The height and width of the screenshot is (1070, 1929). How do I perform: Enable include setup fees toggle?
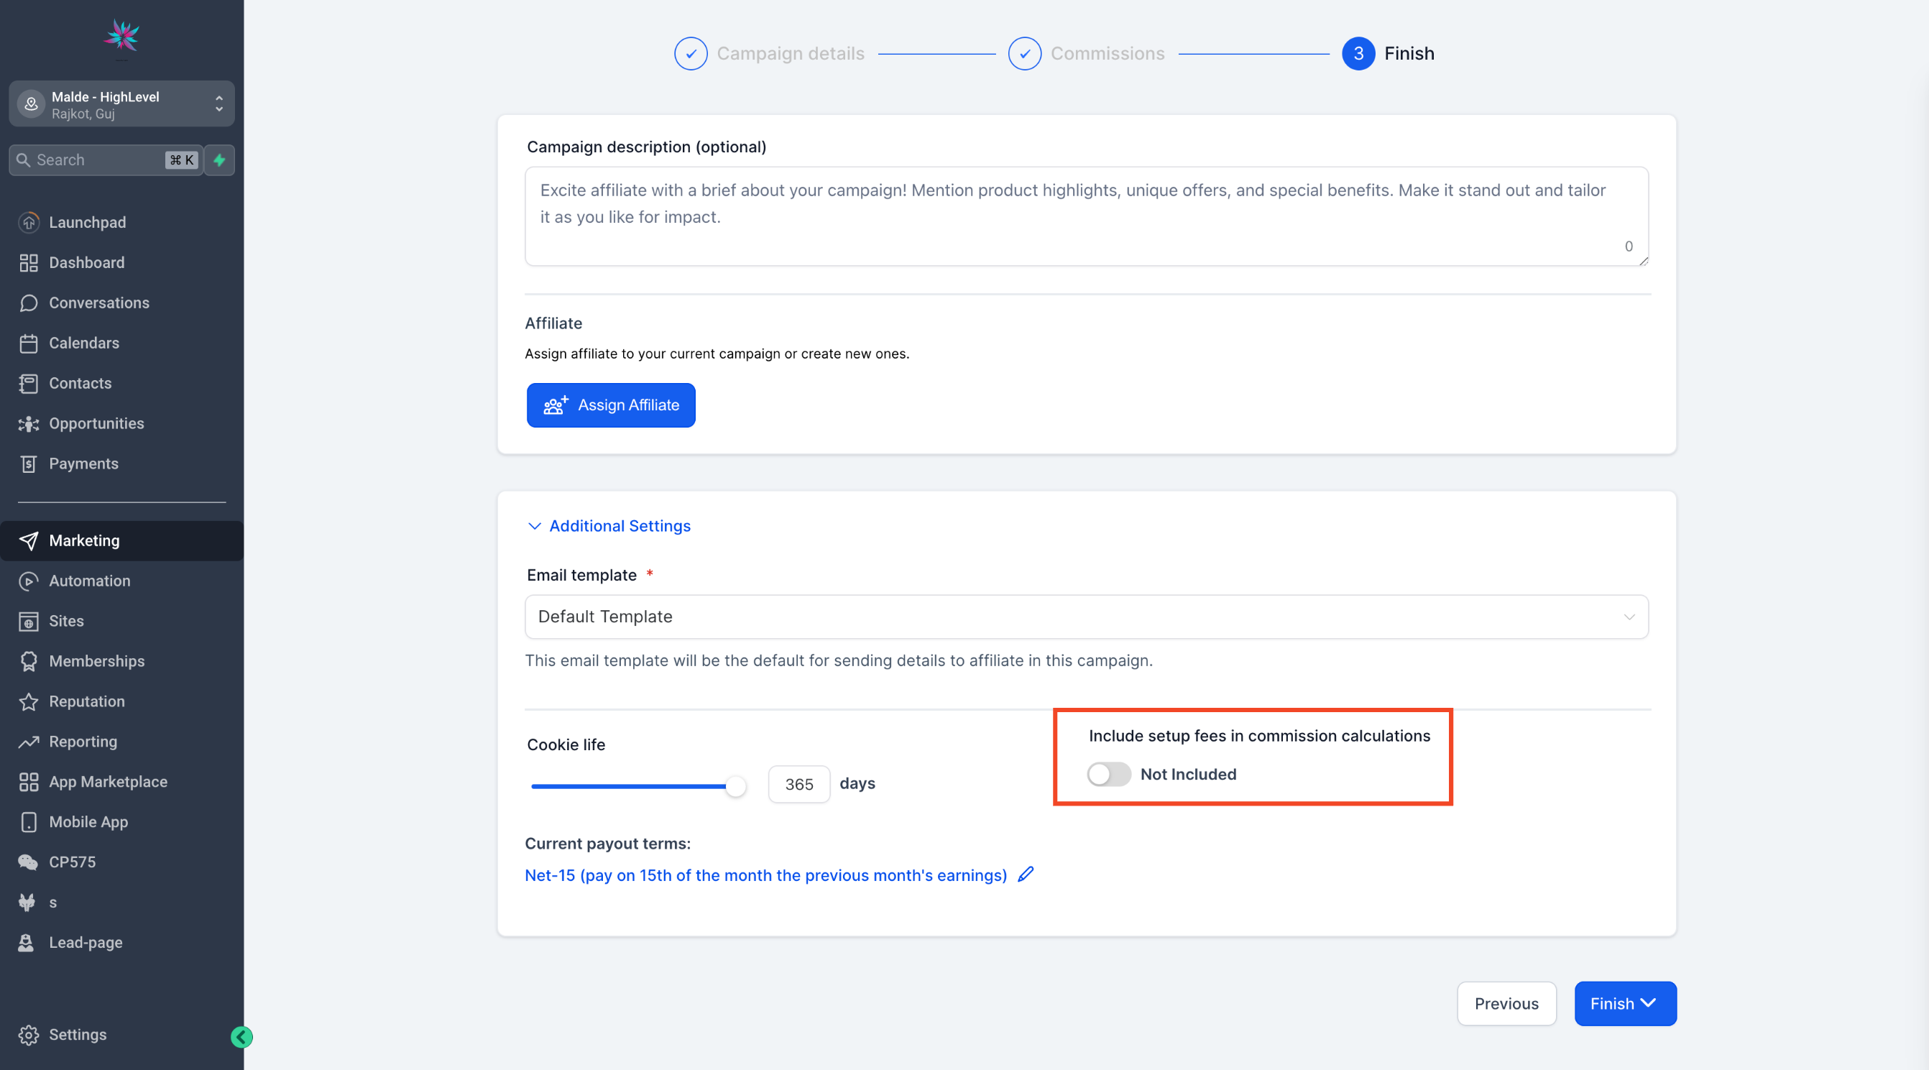[x=1108, y=774]
